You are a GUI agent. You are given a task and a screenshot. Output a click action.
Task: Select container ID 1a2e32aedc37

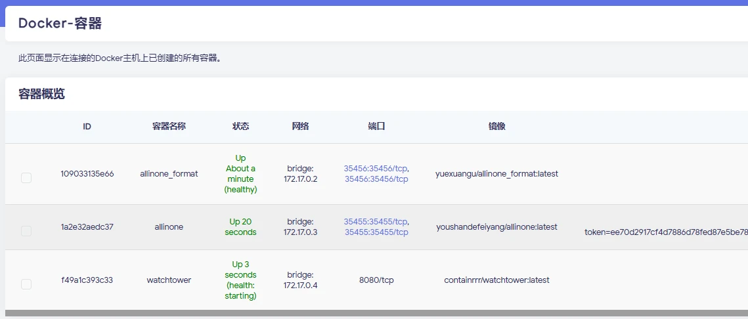point(87,227)
